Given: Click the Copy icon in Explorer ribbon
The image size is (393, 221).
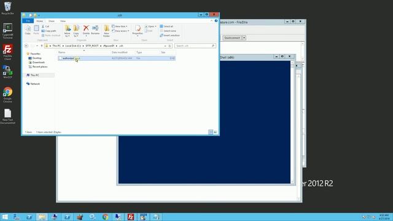Looking at the screenshot, I should click(x=28, y=30).
